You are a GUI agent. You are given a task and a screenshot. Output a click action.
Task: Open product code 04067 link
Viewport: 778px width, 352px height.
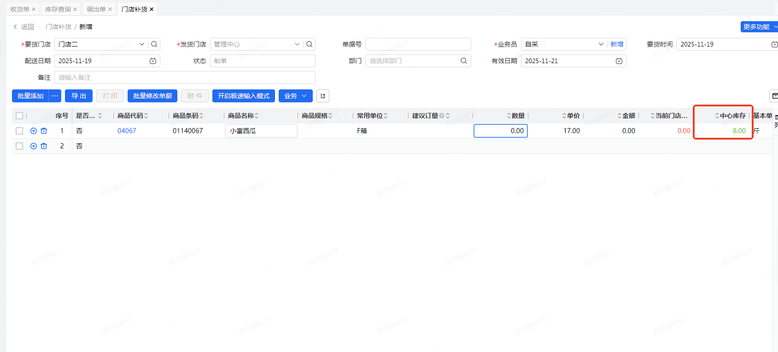[x=127, y=131]
